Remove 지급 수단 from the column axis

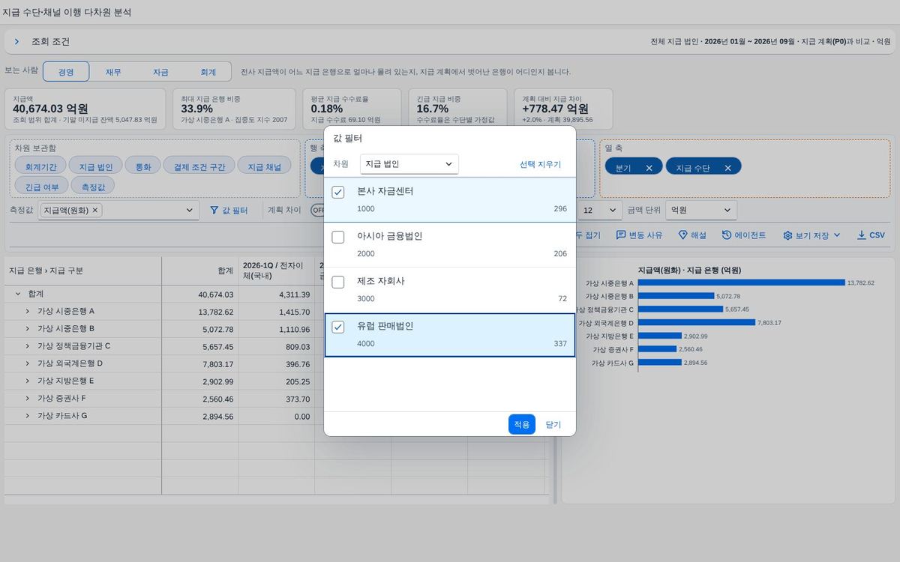pos(727,168)
